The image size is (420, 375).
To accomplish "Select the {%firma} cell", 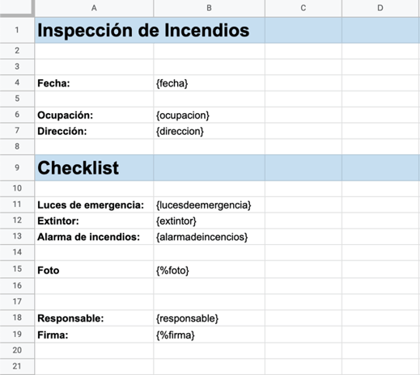I will pos(209,335).
